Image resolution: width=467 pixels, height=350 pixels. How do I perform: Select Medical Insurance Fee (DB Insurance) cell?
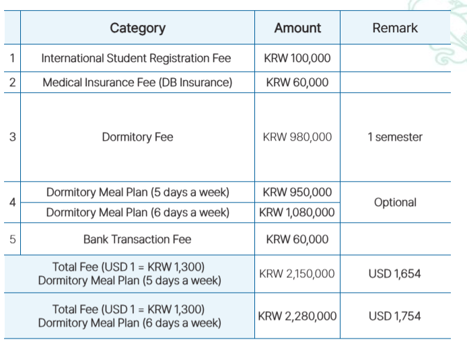point(137,83)
